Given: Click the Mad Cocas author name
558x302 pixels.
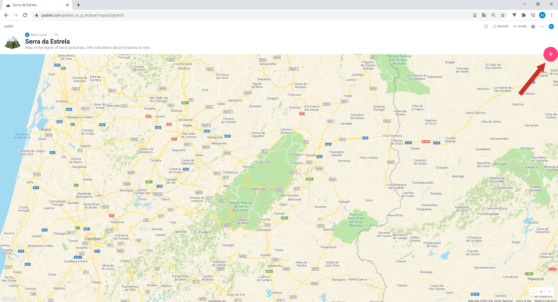Looking at the screenshot, I should click(x=39, y=35).
